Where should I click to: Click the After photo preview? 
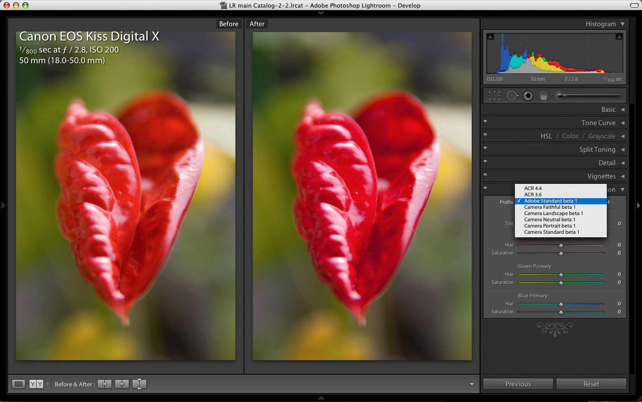[362, 196]
